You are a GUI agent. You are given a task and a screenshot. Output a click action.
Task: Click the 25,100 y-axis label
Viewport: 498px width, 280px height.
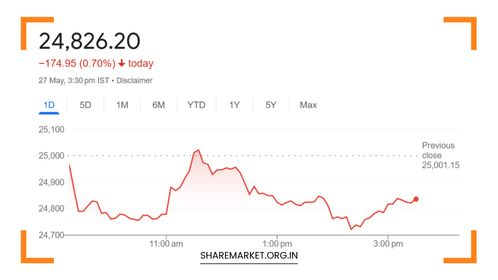pos(51,129)
